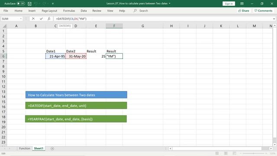Click the Date1 header cell
This screenshot has height=156, width=277.
[55, 51]
